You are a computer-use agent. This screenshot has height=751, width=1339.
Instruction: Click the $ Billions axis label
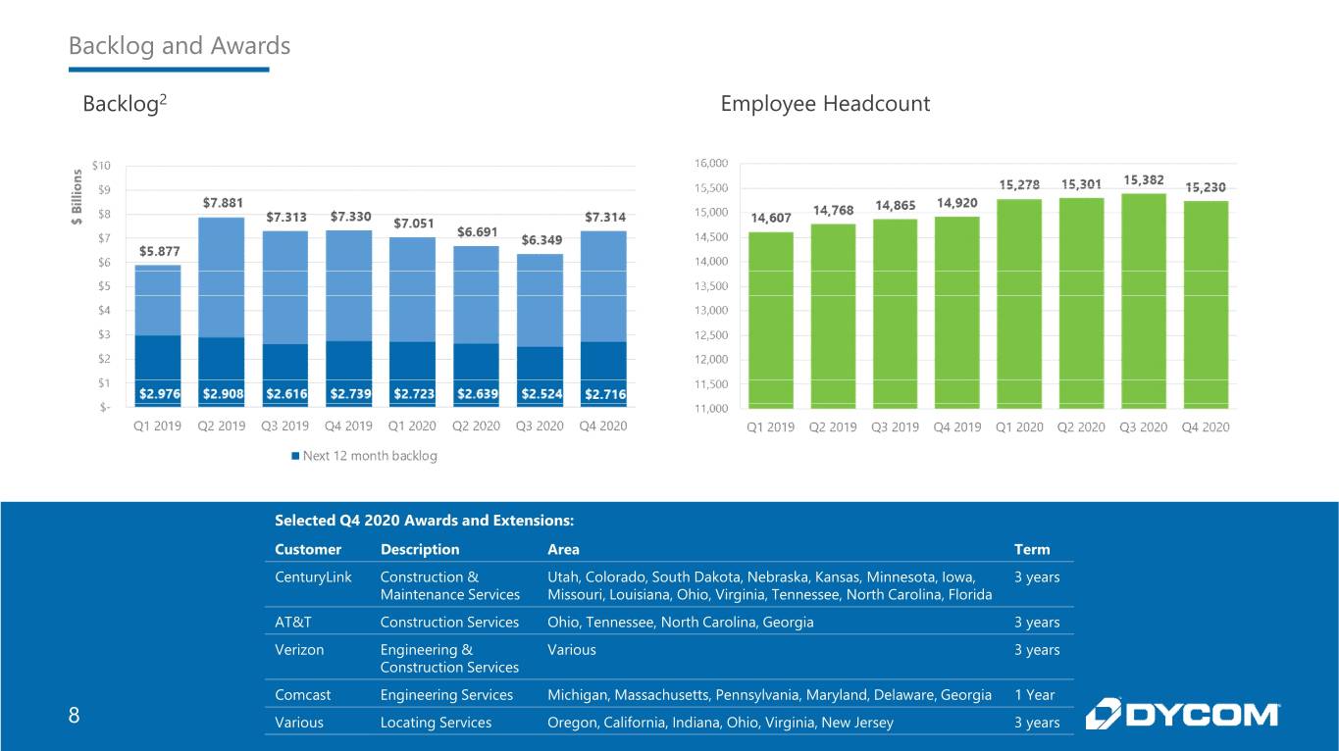click(x=77, y=197)
